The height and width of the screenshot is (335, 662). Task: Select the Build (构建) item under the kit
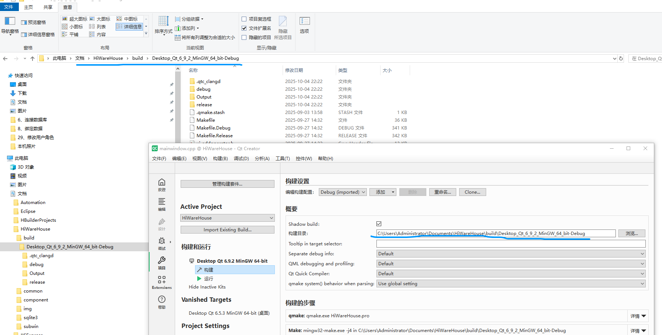235,270
